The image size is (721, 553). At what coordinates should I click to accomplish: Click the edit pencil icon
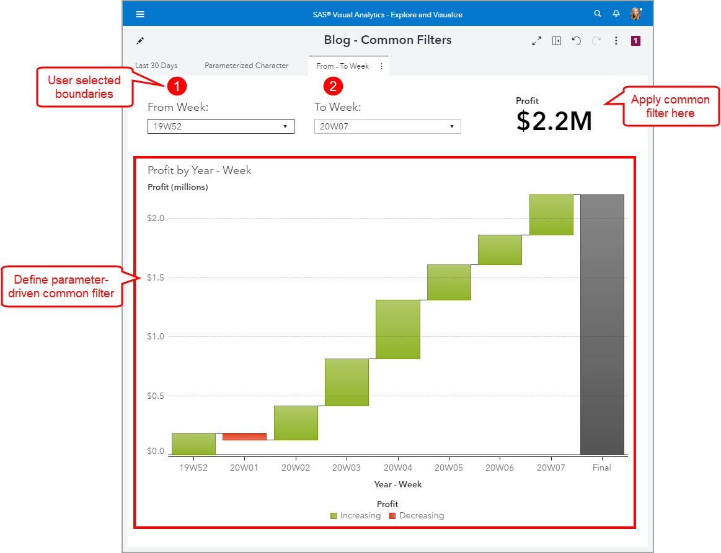(x=140, y=40)
